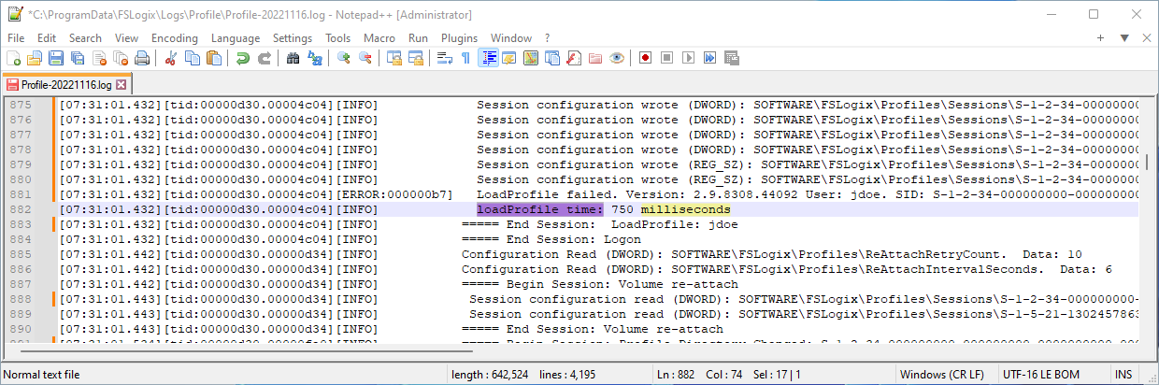
Task: Open the ? help menu
Action: click(x=548, y=37)
